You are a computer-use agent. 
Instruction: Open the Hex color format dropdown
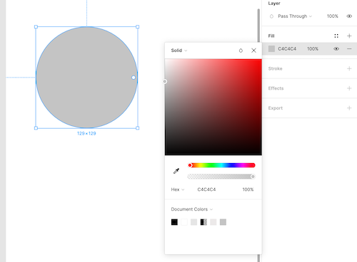pyautogui.click(x=178, y=189)
